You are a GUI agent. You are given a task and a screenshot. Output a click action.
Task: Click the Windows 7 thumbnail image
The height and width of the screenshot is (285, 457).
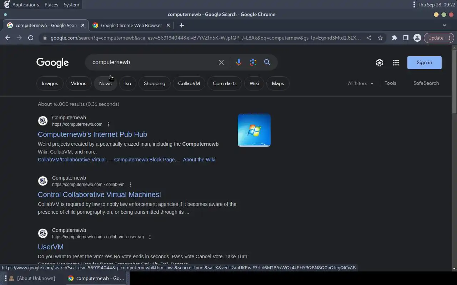pos(254,130)
